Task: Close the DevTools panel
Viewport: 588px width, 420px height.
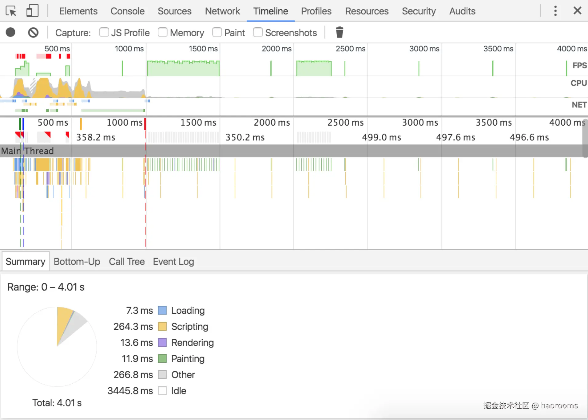Action: 577,11
